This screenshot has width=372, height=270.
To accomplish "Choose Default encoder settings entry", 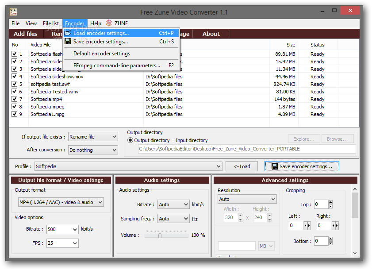I will [121, 54].
